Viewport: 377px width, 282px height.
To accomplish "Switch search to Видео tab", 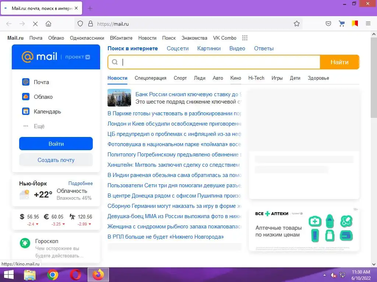I will [x=237, y=48].
